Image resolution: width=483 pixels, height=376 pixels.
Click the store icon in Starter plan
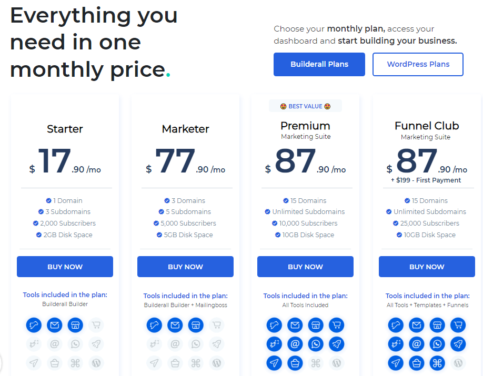75,326
